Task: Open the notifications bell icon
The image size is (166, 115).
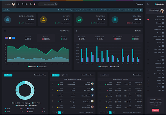Action: point(31,4)
